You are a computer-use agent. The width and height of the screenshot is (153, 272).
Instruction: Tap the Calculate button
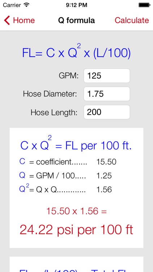point(132,20)
